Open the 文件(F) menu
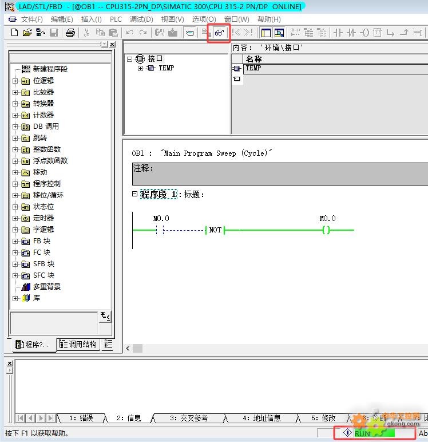 click(x=32, y=19)
